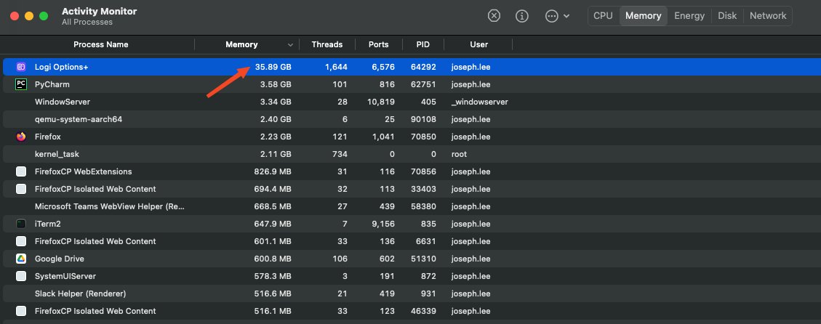Screen dimensions: 821x324
Task: Click PID 70850
Action: click(x=424, y=137)
